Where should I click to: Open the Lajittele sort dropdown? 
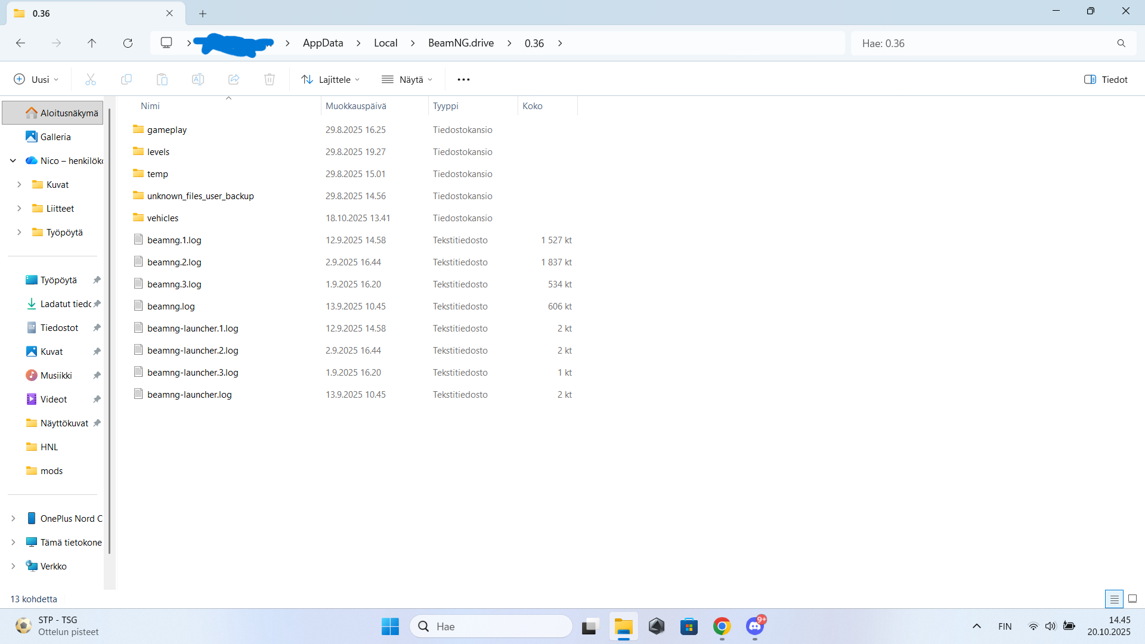tap(330, 79)
